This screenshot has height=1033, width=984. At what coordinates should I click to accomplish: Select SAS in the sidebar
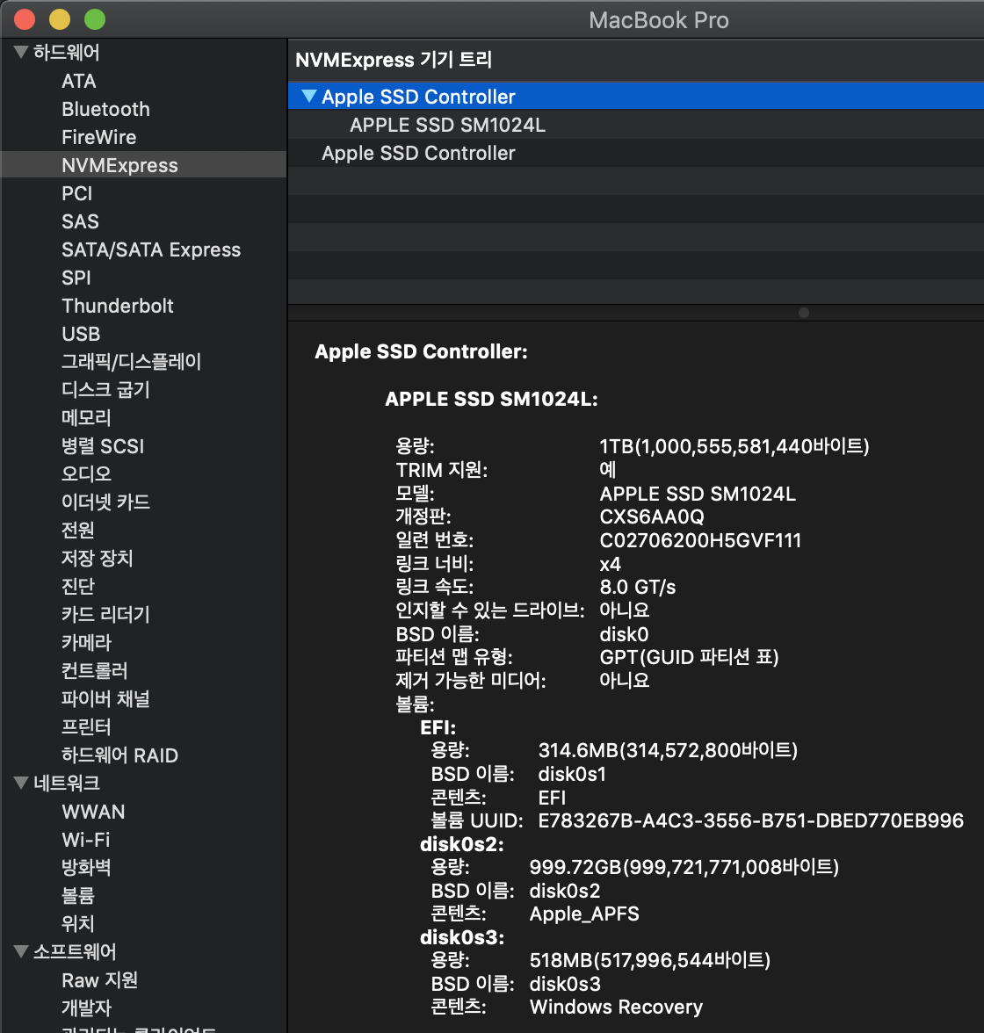[x=80, y=221]
